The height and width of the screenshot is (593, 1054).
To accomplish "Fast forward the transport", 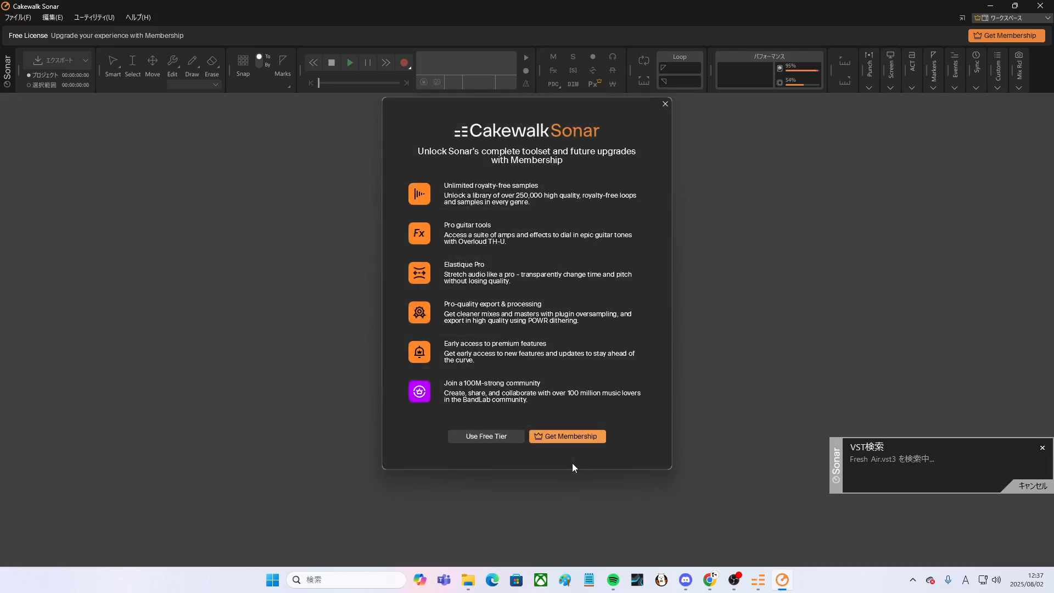I will coord(386,63).
